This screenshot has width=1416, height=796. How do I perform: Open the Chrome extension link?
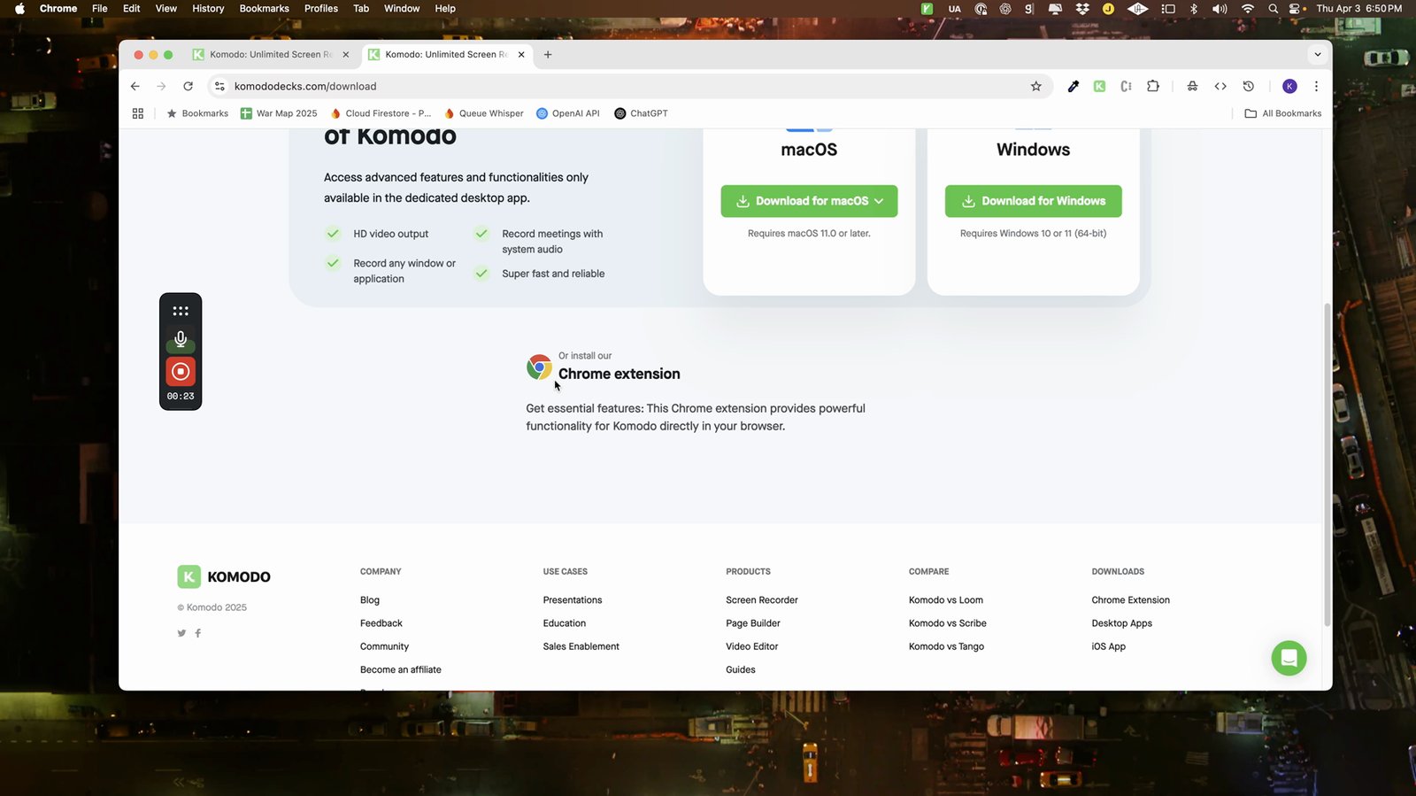point(619,374)
